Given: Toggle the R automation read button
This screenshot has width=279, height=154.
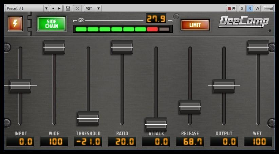Looking at the screenshot, I should (249, 8).
